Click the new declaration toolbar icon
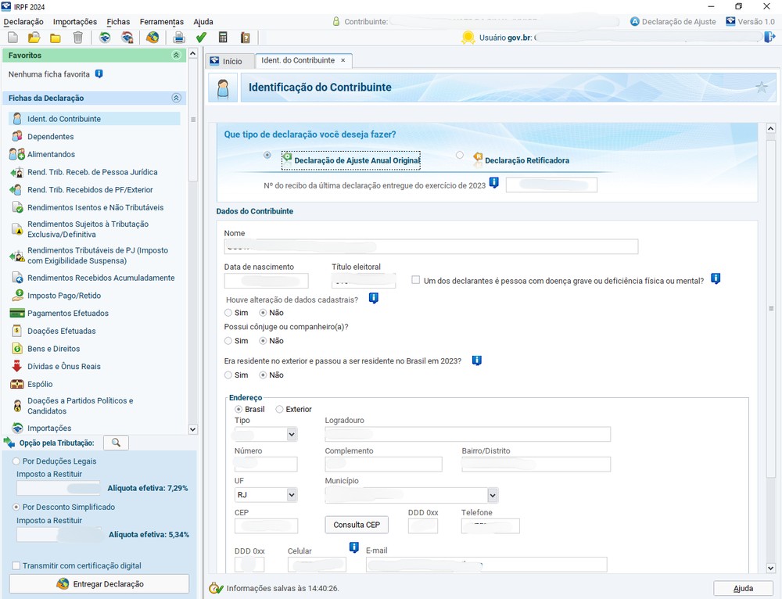 click(13, 38)
